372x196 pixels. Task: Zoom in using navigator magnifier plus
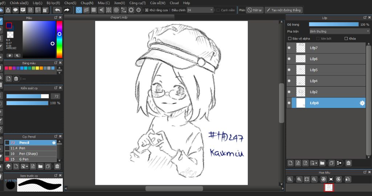[x=299, y=179]
